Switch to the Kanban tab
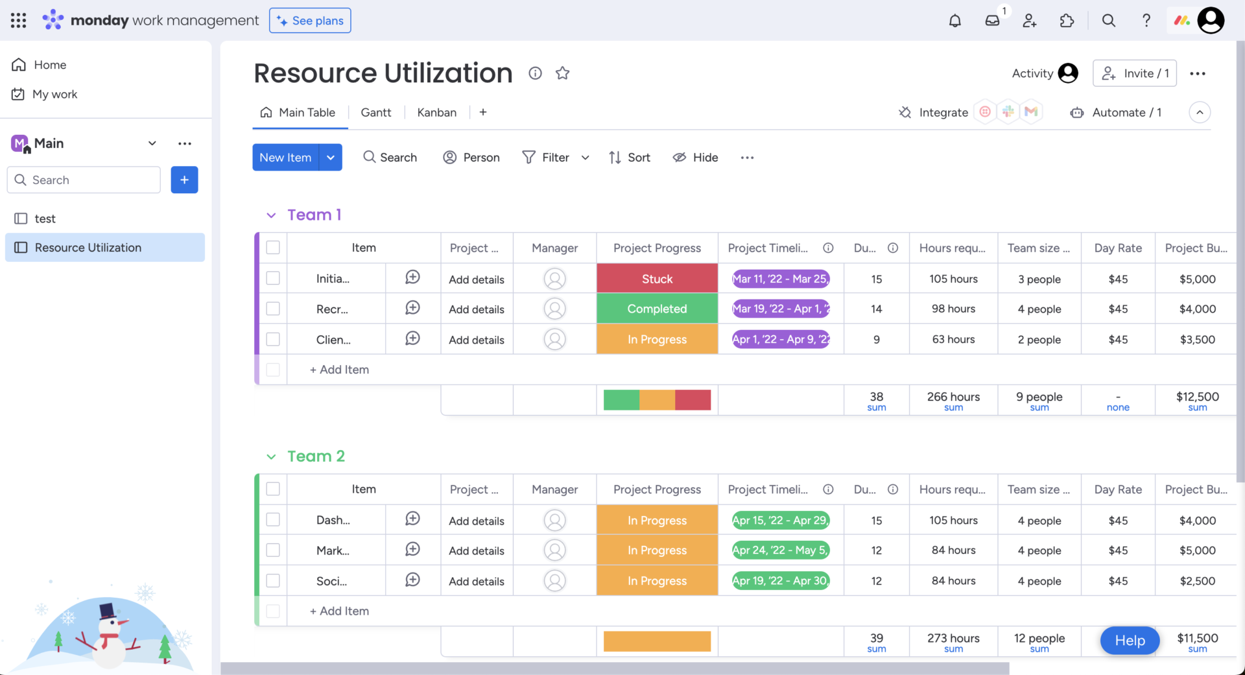Image resolution: width=1245 pixels, height=675 pixels. (x=436, y=112)
